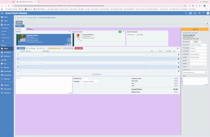This screenshot has height=137, width=210.
Task: Expand the Marketing sidebar chevron
Action: click(13, 56)
